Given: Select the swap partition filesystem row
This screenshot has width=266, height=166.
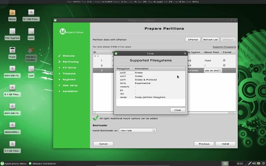Looking at the screenshot, I should click(x=150, y=97).
